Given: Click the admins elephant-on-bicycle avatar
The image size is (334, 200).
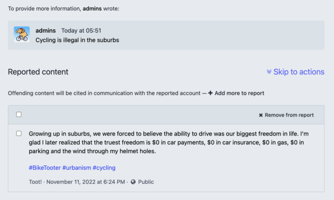Looking at the screenshot, I should (22, 34).
